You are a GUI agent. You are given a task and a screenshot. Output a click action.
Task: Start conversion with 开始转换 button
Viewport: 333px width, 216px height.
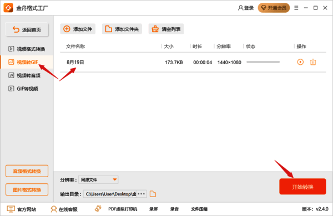coord(302,187)
